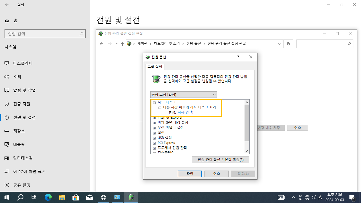Click 제어판 in the breadcrumb

[142, 44]
